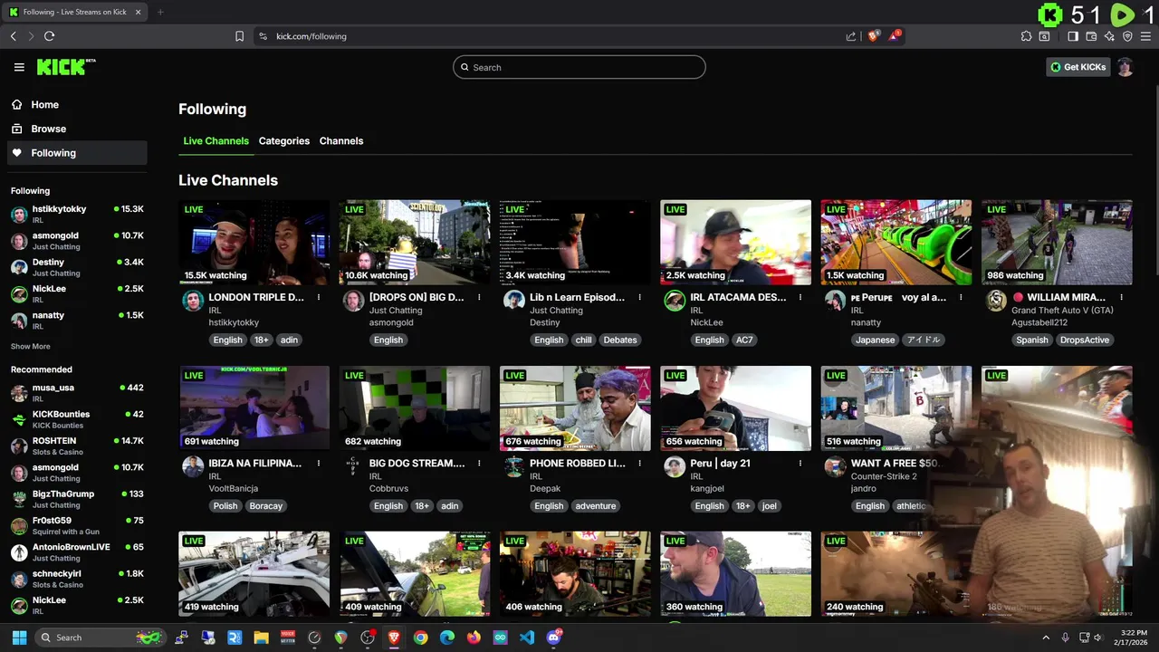Toggle the browser sidebar panel icon
The height and width of the screenshot is (652, 1159).
pos(1073,36)
